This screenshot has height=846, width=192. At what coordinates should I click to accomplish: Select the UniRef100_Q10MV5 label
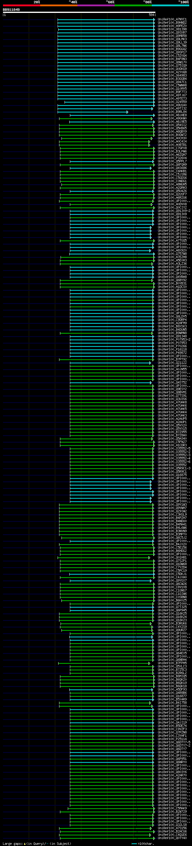172,88
